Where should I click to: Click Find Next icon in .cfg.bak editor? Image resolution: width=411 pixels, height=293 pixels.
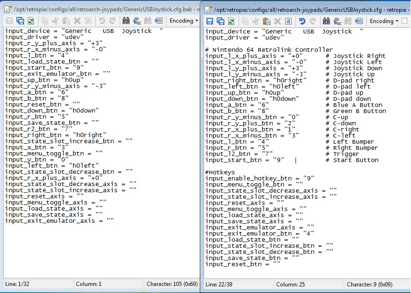148,21
